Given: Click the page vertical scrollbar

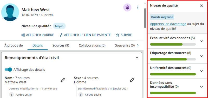Looking at the screenshot, I should (x=145, y=18).
